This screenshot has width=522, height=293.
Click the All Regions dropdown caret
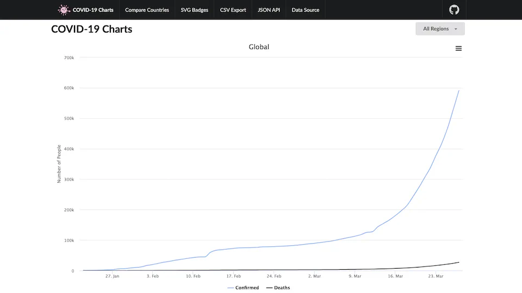[456, 29]
